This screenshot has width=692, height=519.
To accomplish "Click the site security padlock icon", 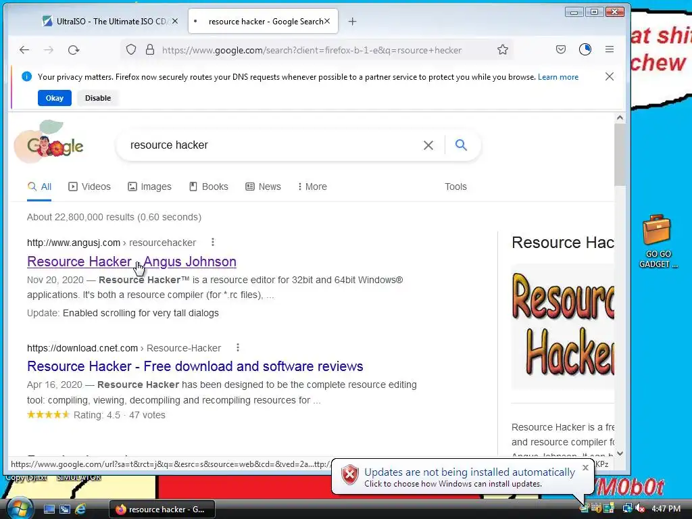I will click(x=150, y=49).
